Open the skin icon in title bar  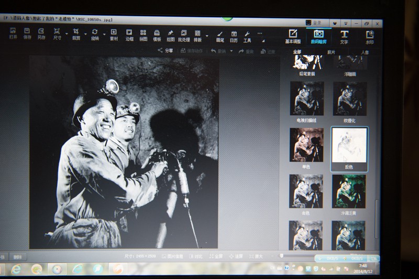tap(335, 23)
